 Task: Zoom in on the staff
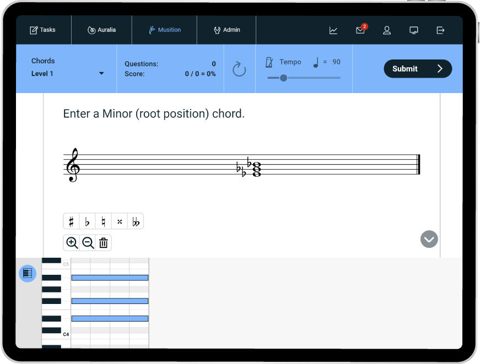pos(72,243)
